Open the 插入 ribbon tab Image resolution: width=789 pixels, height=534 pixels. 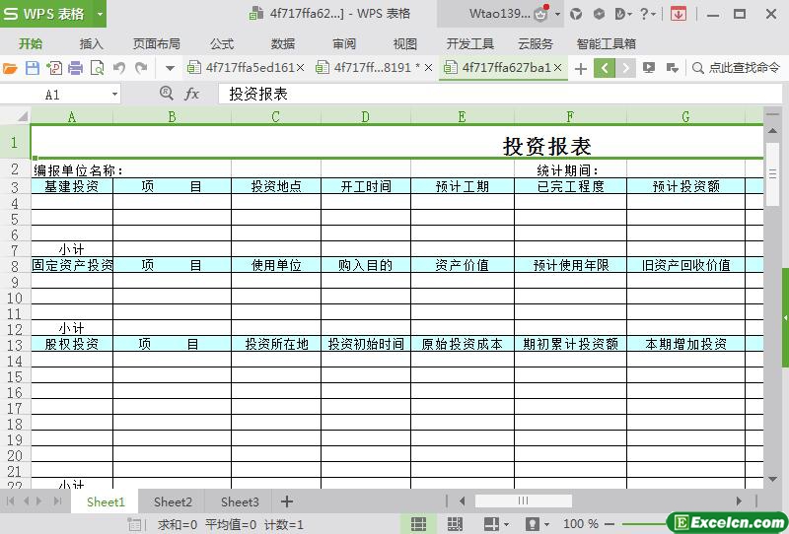91,43
